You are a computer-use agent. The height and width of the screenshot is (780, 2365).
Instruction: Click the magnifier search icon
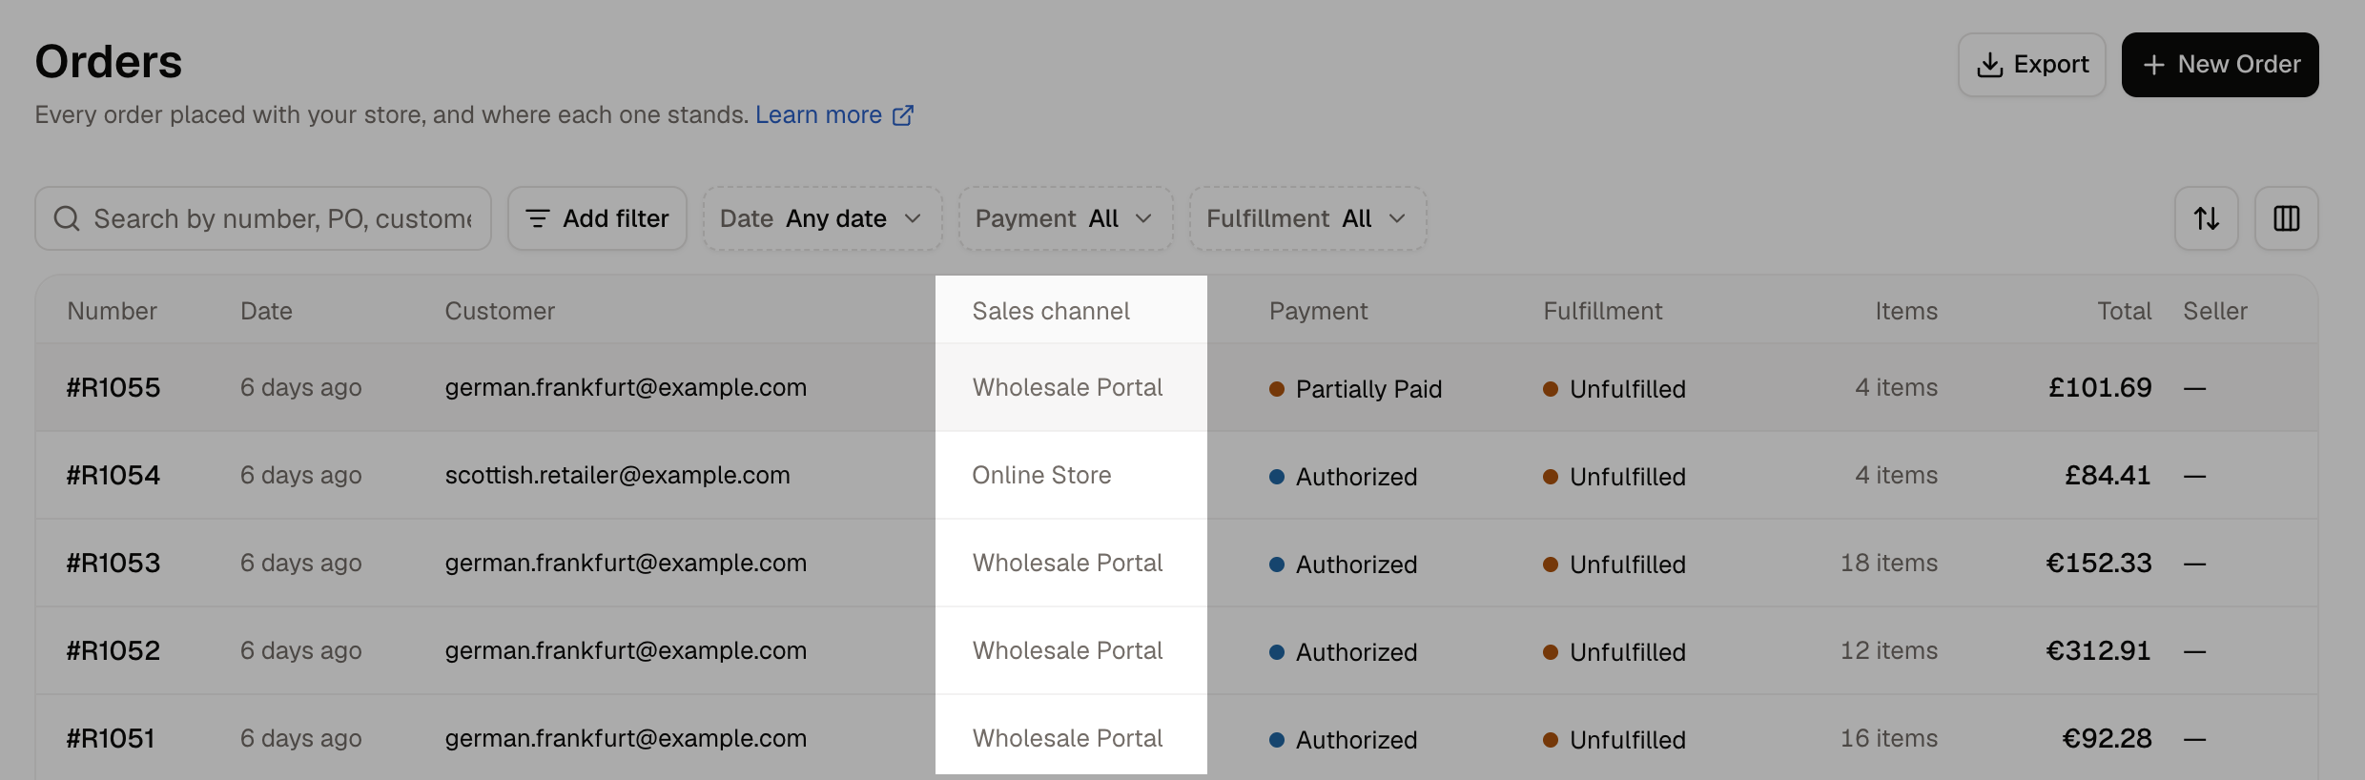coord(67,218)
